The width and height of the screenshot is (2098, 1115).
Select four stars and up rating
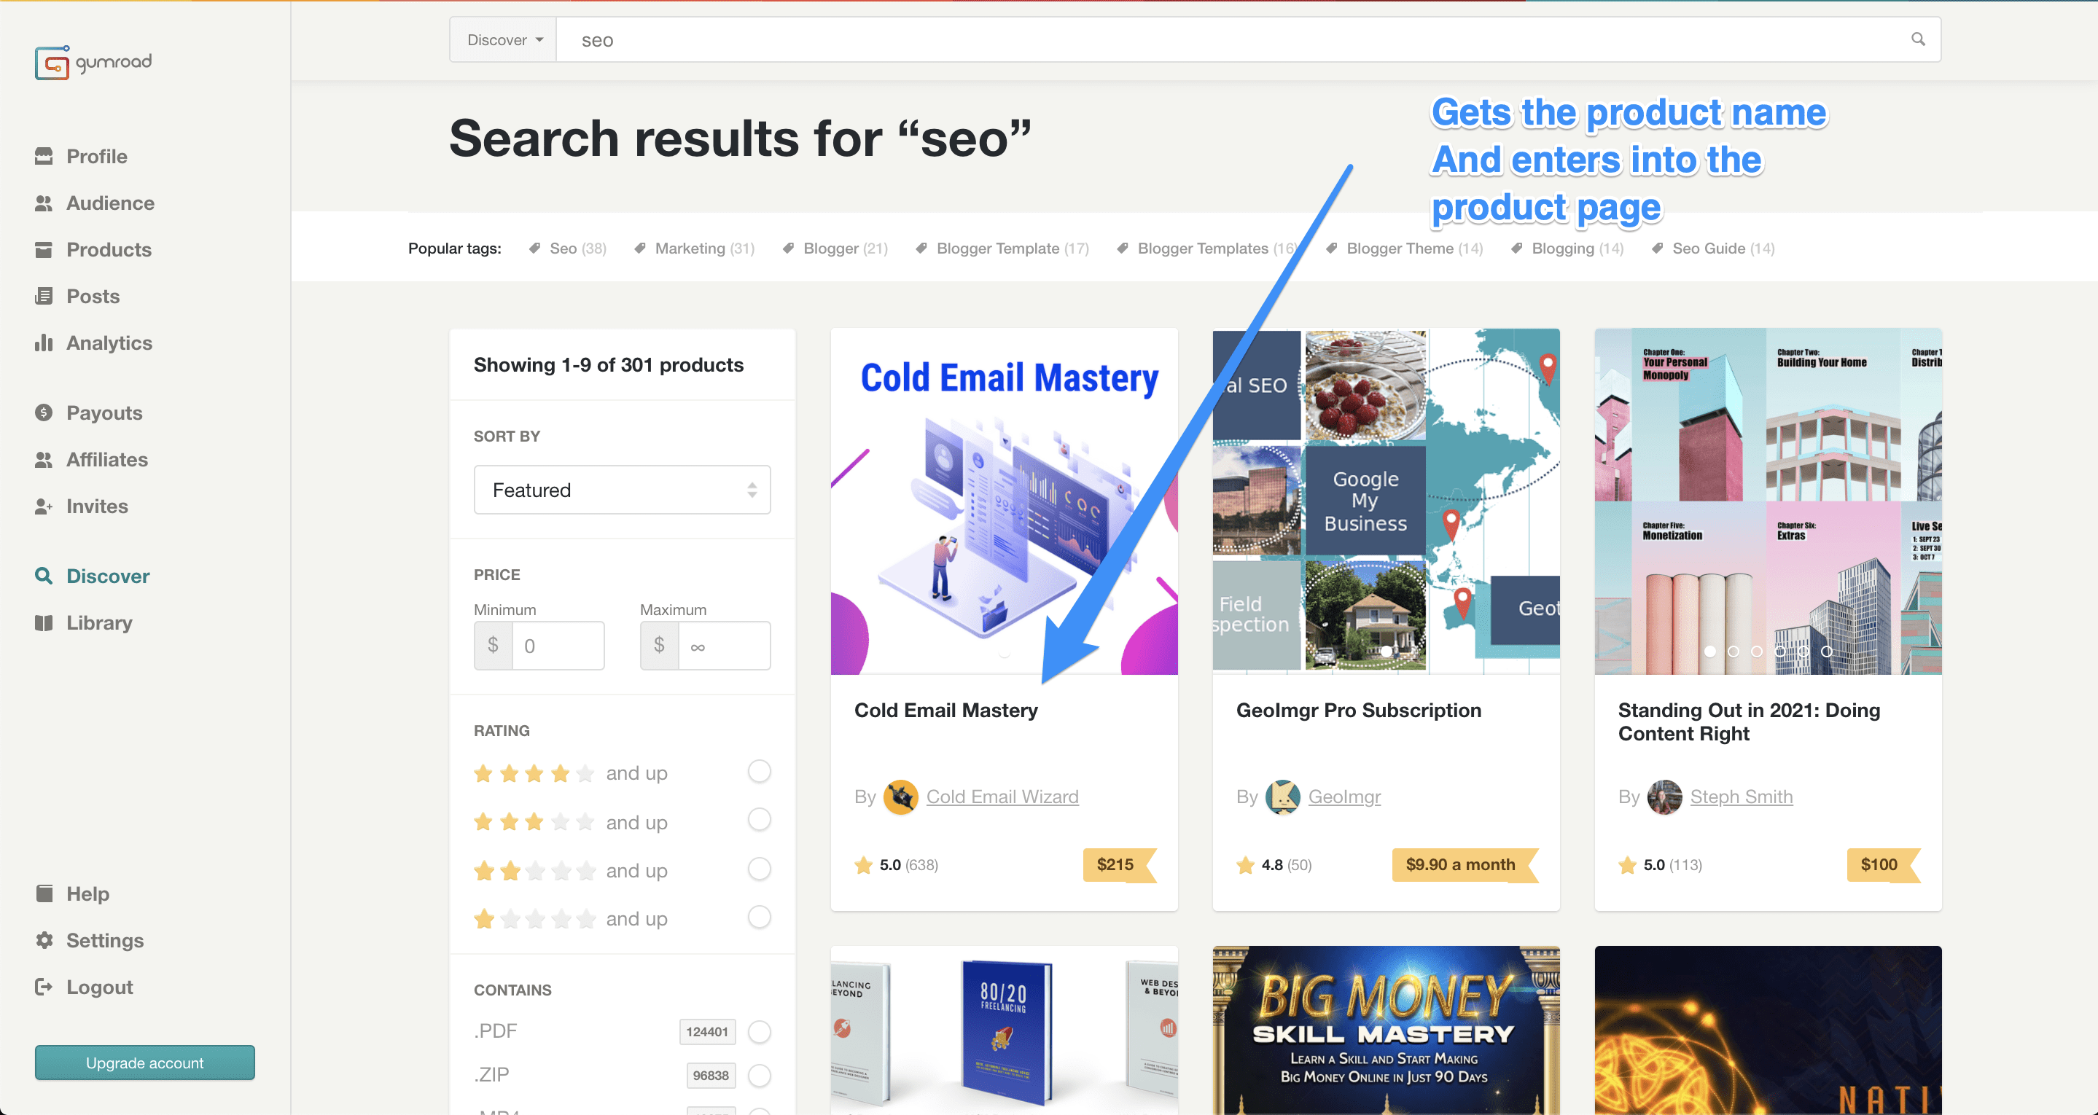coord(759,771)
